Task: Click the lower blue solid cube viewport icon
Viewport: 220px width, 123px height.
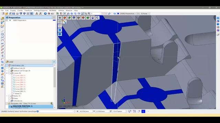Action: tap(60, 34)
